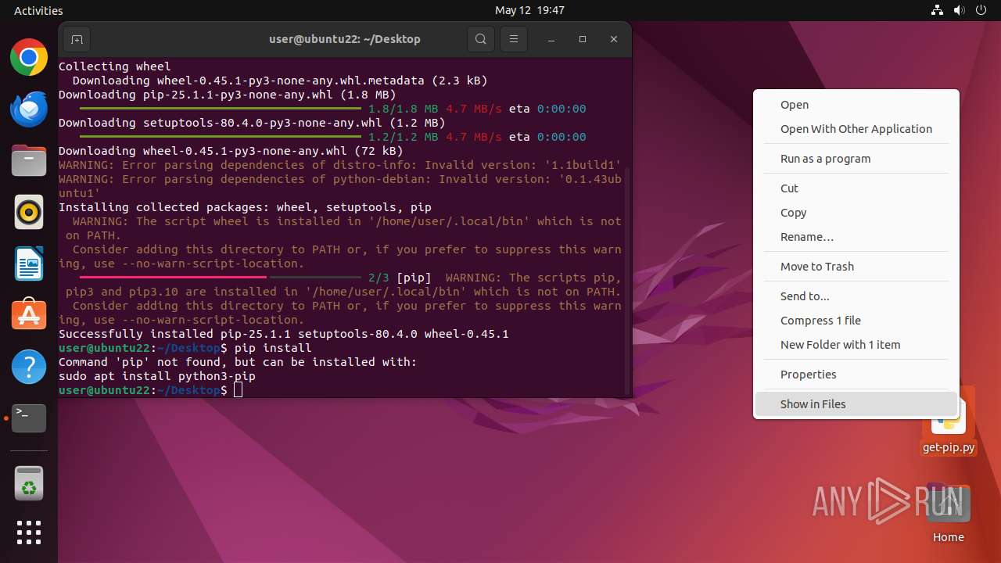Open the Activities overview
This screenshot has height=563, width=1001.
click(x=38, y=10)
